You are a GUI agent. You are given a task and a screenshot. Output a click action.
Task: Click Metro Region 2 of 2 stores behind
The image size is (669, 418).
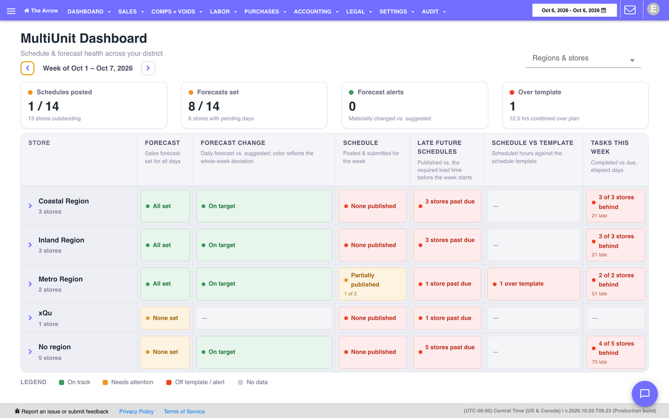(615, 284)
